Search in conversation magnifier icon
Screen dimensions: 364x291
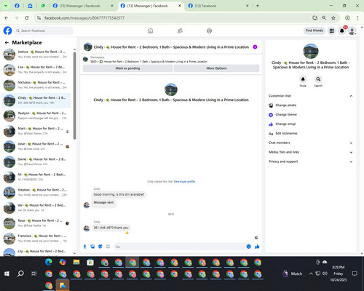point(318,79)
